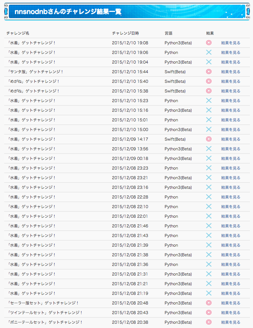Click failure X icon for 2015/12/10 15:23
Screen dimensions: 253x328
pos(209,101)
